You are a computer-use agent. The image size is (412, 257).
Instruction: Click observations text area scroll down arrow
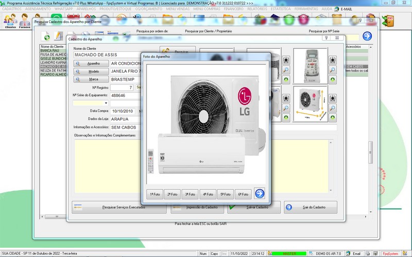331,190
